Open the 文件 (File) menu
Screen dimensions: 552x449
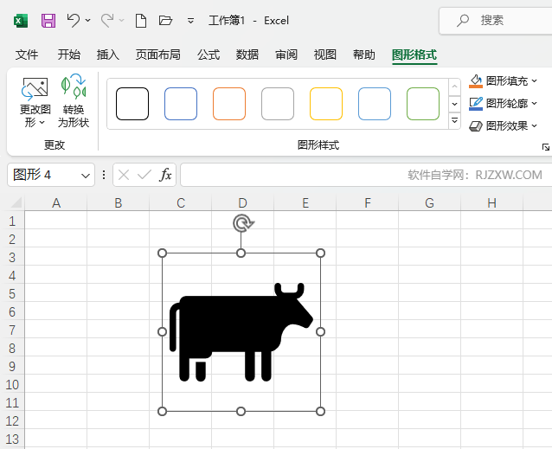[x=27, y=55]
